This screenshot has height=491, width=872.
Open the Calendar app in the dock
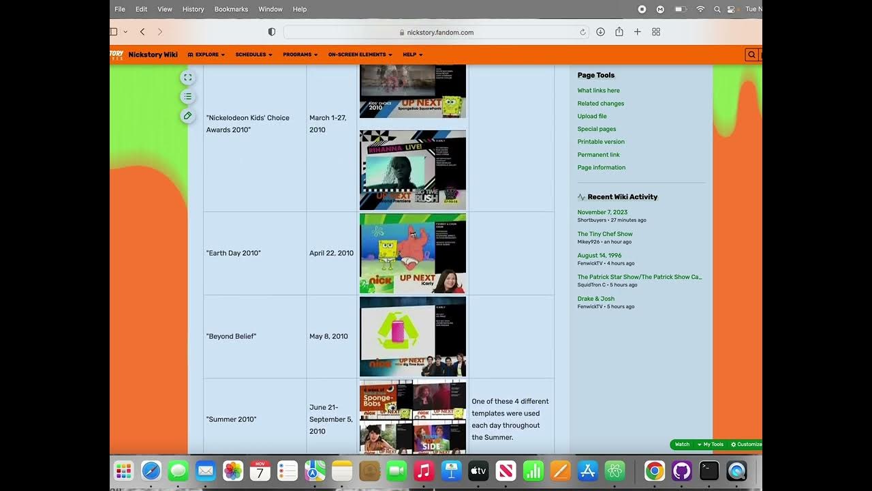[x=260, y=471]
